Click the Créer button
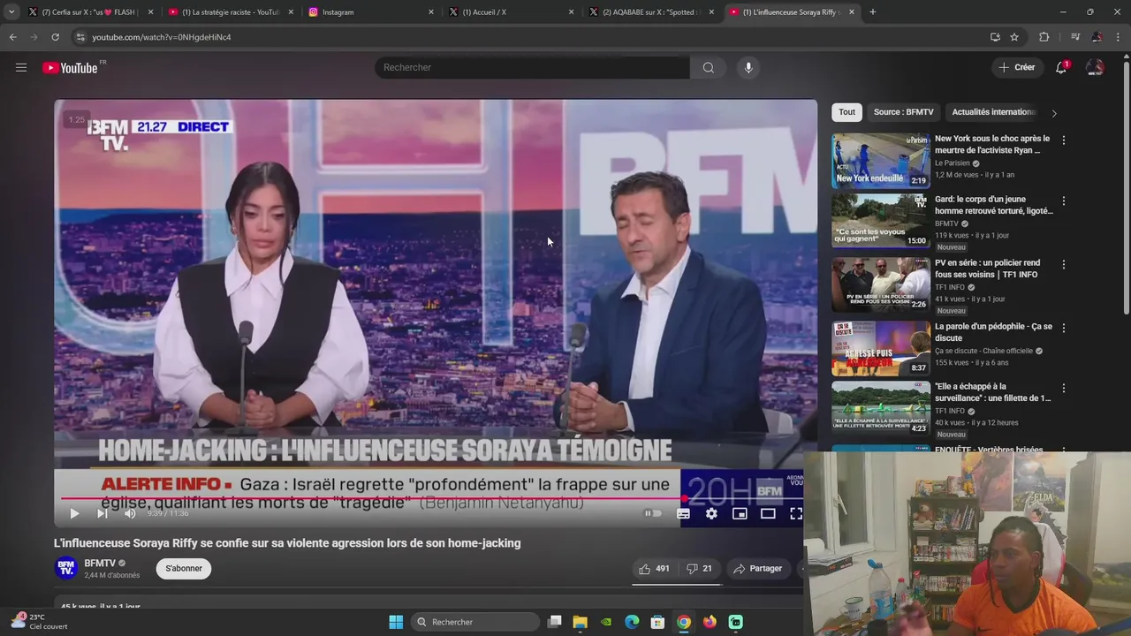This screenshot has width=1131, height=636. pyautogui.click(x=1016, y=67)
